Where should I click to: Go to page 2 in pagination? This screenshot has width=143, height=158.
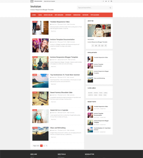(44, 146)
